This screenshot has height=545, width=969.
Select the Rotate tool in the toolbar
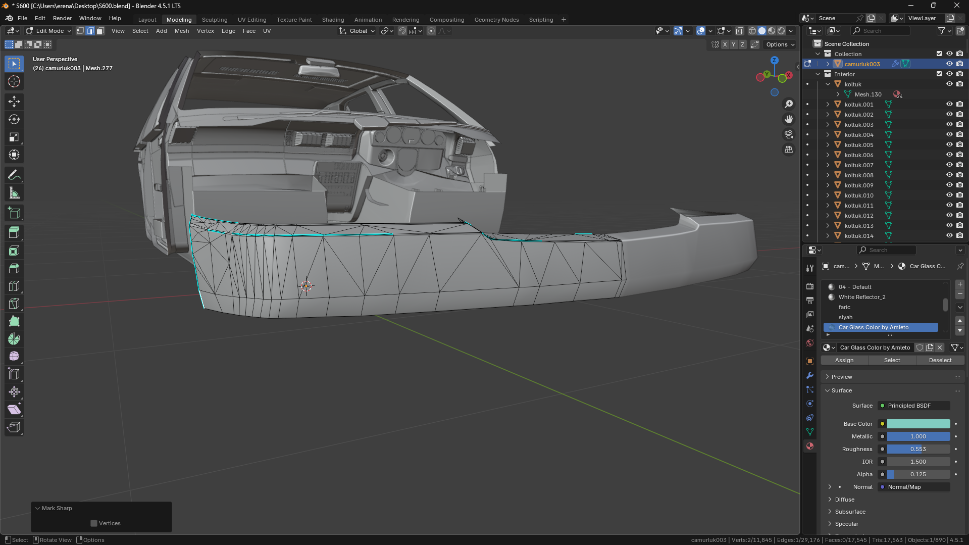[14, 120]
